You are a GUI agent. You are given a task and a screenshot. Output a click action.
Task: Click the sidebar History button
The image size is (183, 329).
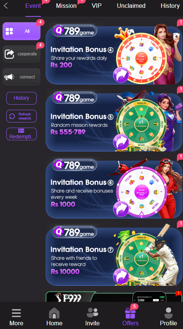(x=22, y=98)
